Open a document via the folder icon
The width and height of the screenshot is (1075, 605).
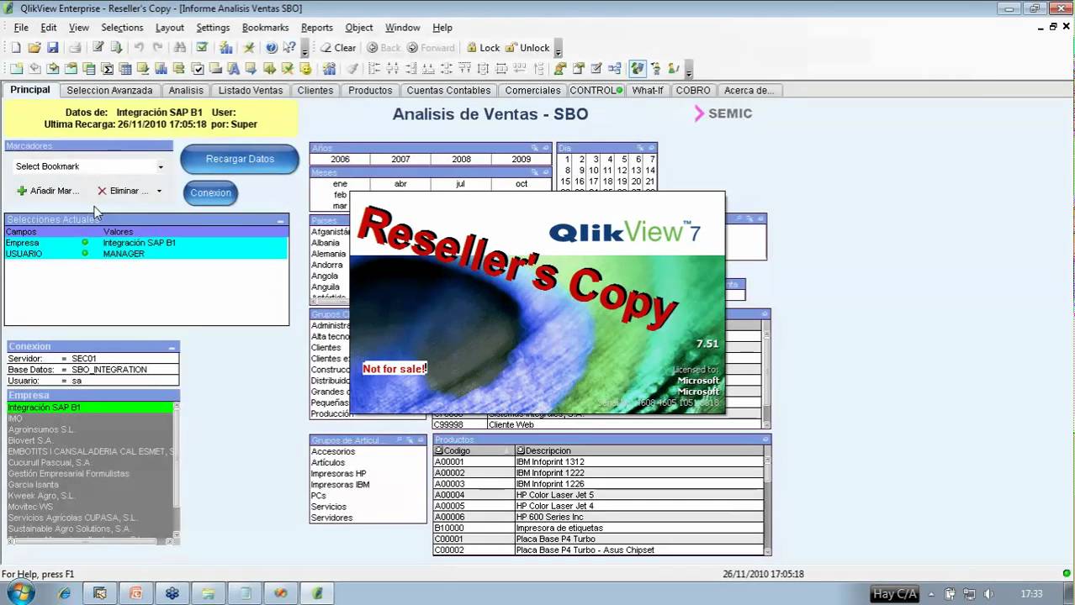pos(34,48)
